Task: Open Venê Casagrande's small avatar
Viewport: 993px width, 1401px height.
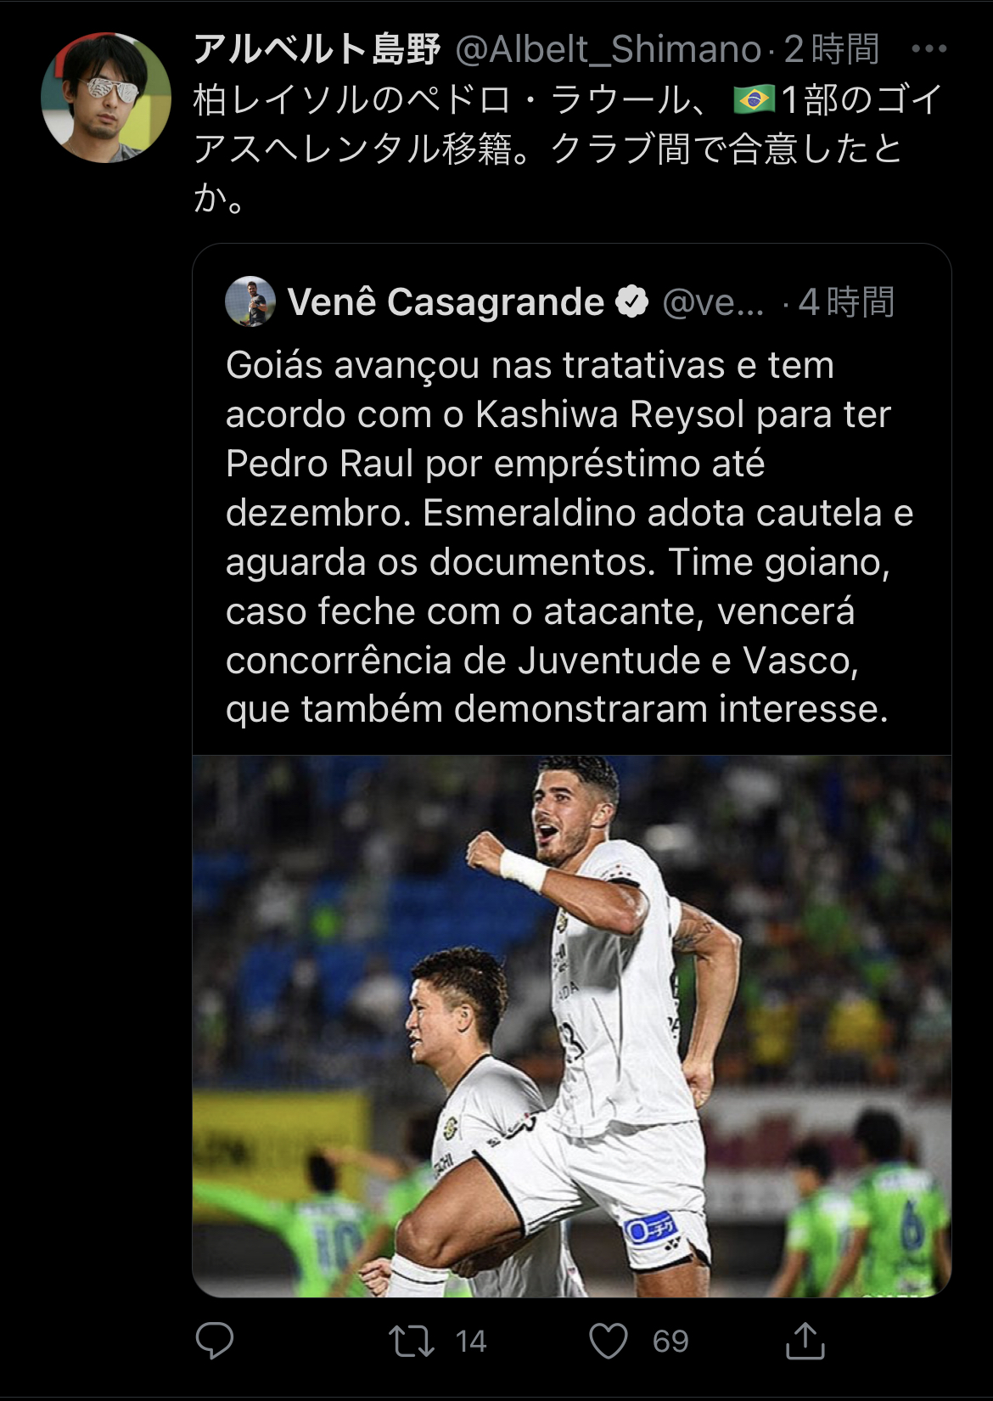Action: (250, 301)
